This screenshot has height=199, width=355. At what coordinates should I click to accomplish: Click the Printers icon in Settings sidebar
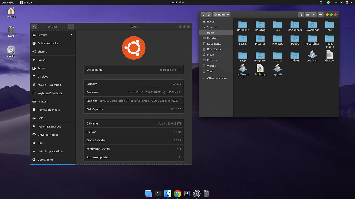[35, 101]
